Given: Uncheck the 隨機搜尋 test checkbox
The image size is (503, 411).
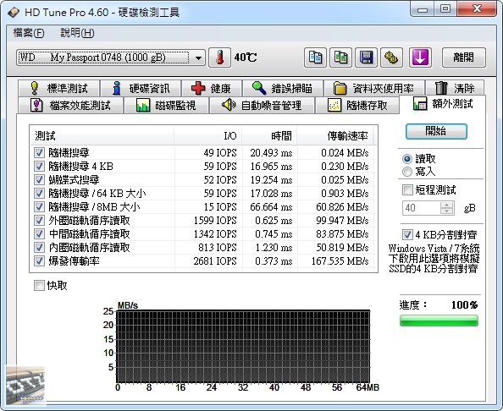Looking at the screenshot, I should point(39,152).
